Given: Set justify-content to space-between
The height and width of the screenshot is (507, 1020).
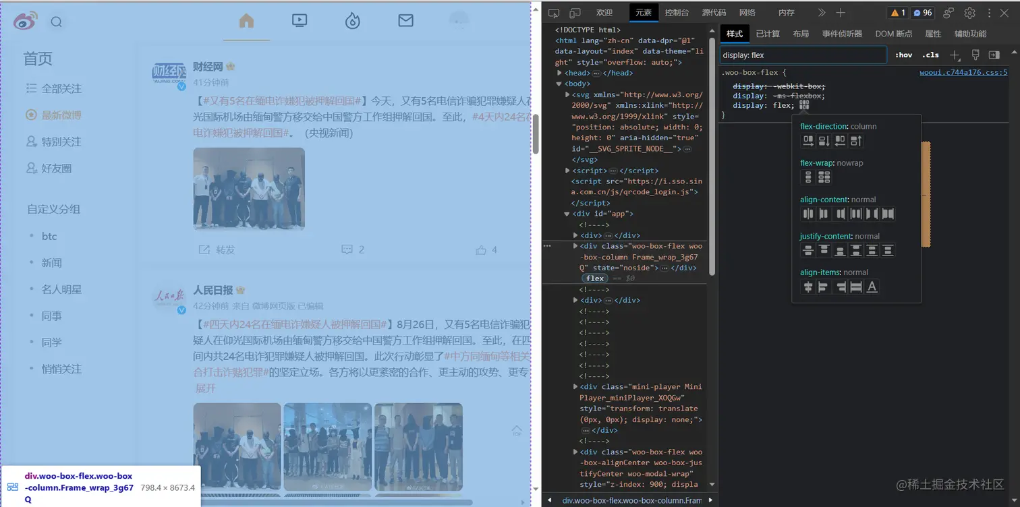Looking at the screenshot, I should coord(856,250).
